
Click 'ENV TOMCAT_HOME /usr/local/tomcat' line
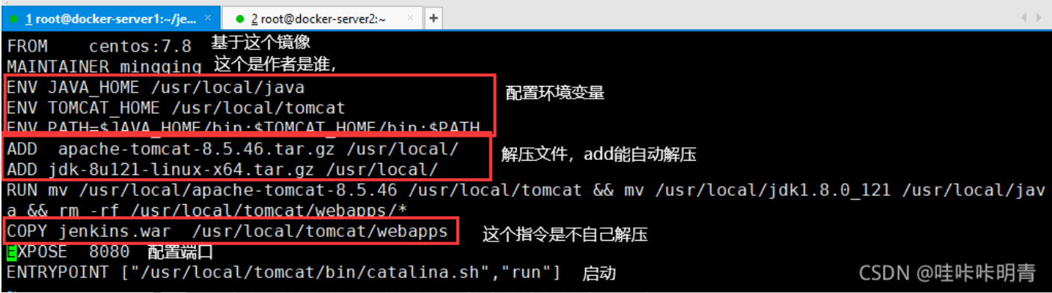176,108
